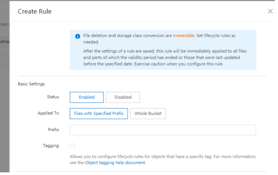Image resolution: width=278 pixels, height=175 pixels.
Task: Click the Applied To field label
Action: tap(48, 113)
